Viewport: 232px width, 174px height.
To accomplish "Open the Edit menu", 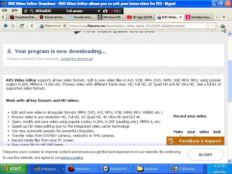I will click(15, 10).
